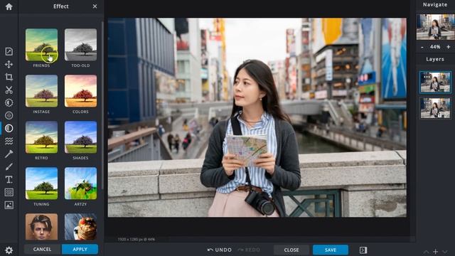The width and height of the screenshot is (455, 256).
Task: Click the APPLY button
Action: (x=80, y=250)
